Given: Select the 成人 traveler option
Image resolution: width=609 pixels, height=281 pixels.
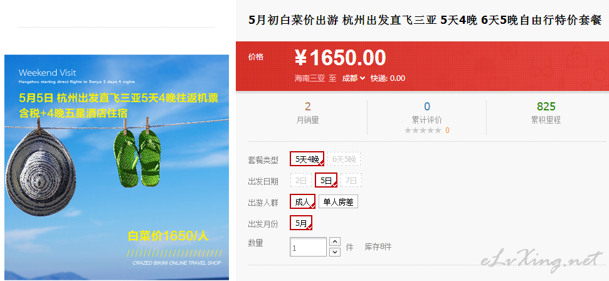Looking at the screenshot, I should click(x=302, y=202).
